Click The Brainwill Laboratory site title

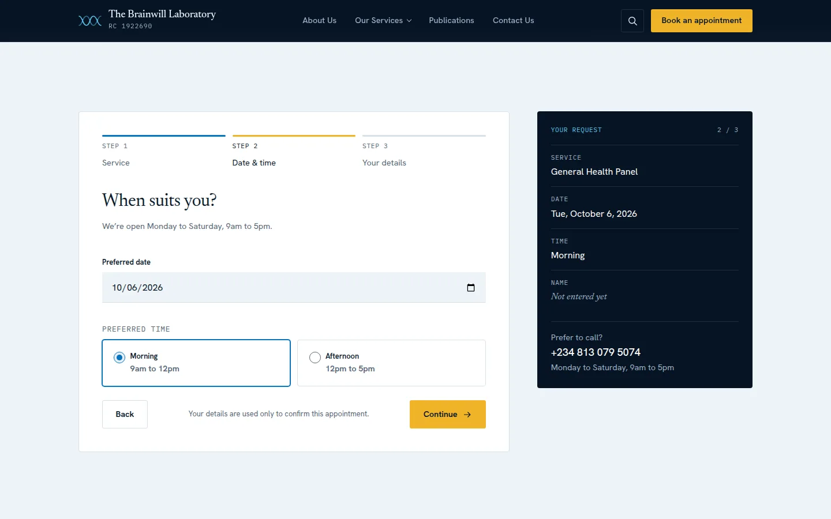click(162, 14)
